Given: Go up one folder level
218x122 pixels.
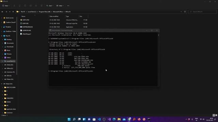Looking at the screenshot, I should pyautogui.click(x=13, y=12).
